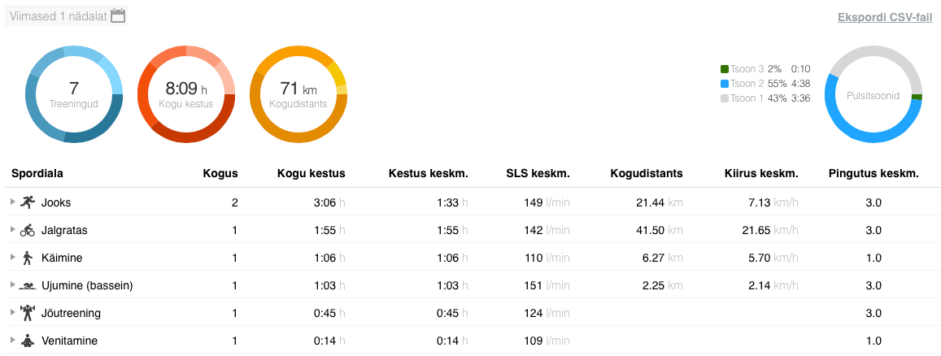This screenshot has height=356, width=941.
Task: Click the weightlifting icon for Jõutreening
Action: pyautogui.click(x=28, y=313)
